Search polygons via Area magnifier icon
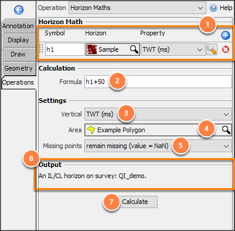The width and height of the screenshot is (235, 231). pyautogui.click(x=226, y=130)
